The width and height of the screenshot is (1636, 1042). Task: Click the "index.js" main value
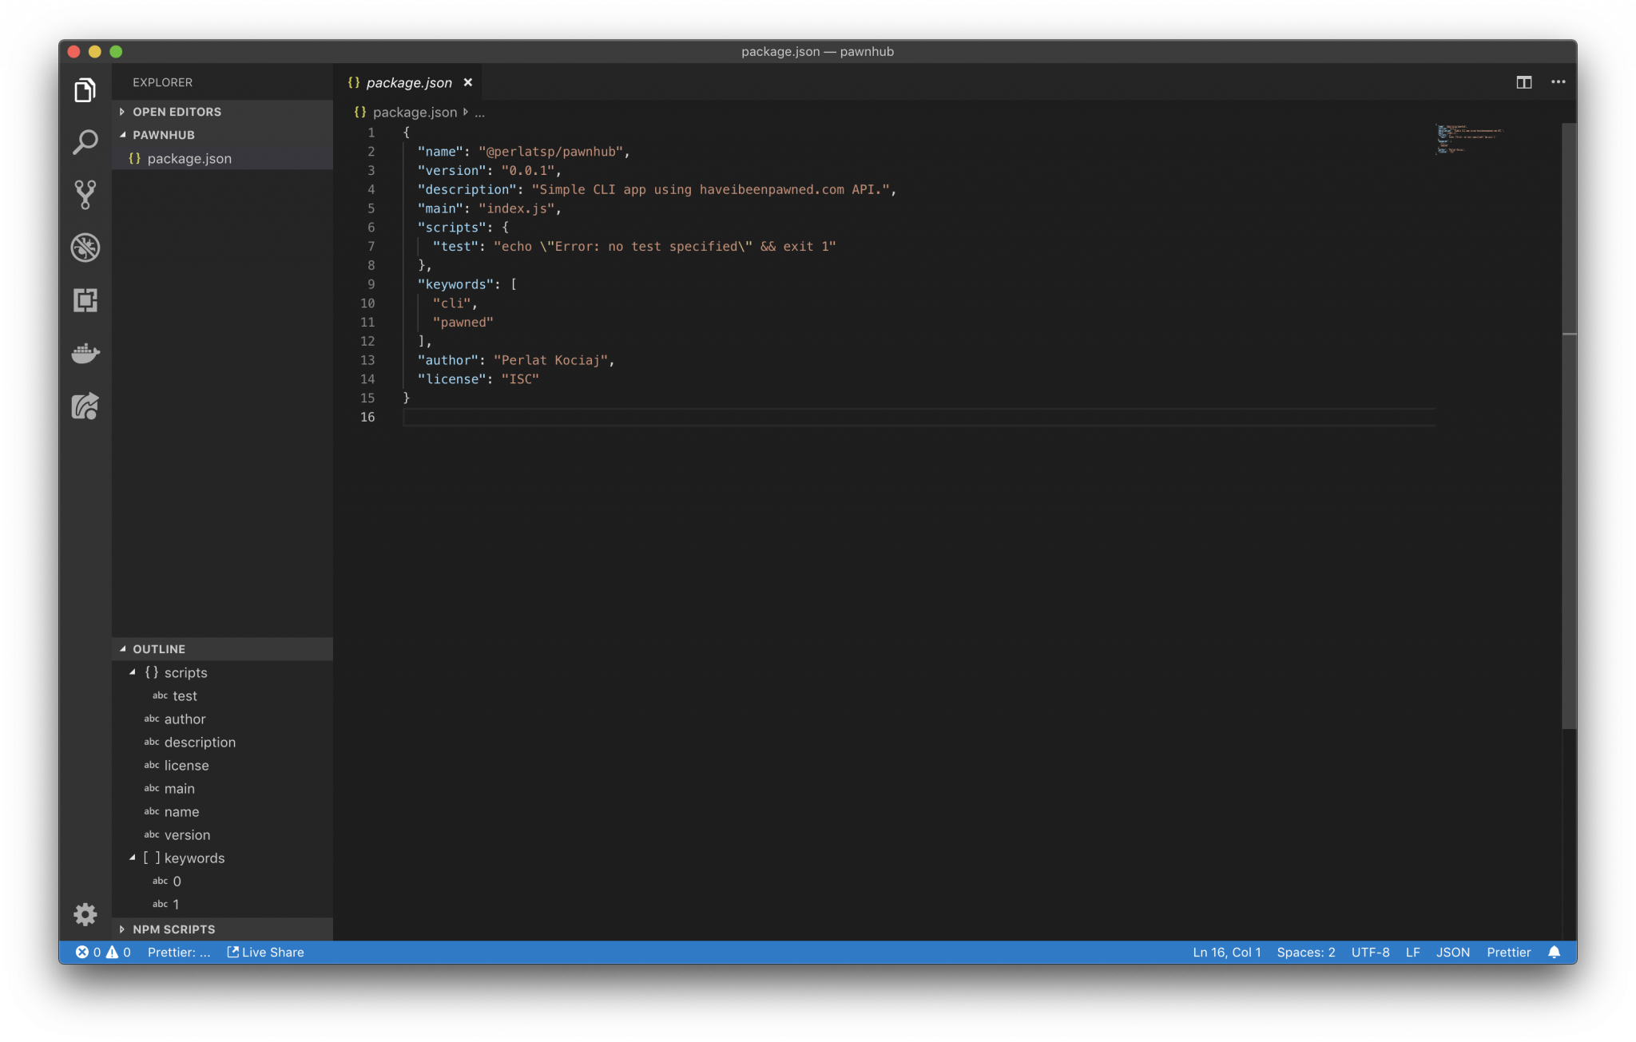coord(516,208)
